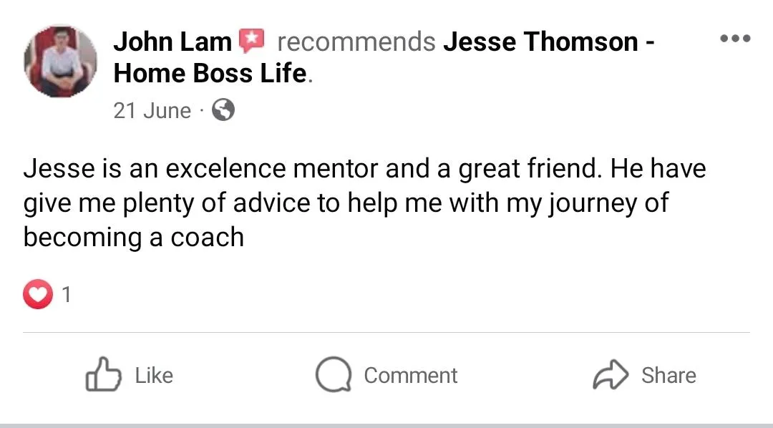Click the 21 June post date
This screenshot has height=428, width=773.
(152, 110)
